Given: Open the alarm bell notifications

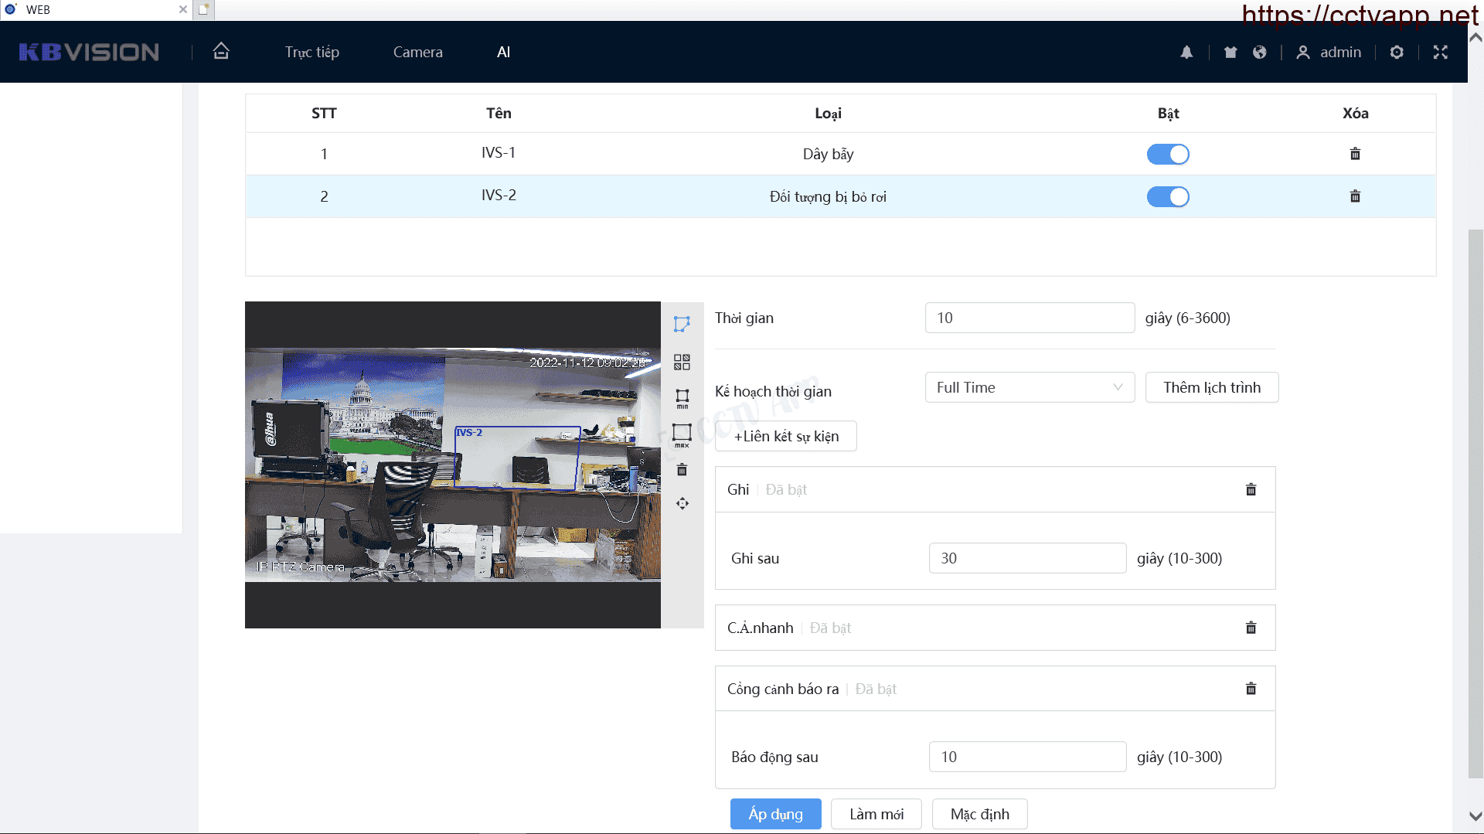Looking at the screenshot, I should pyautogui.click(x=1186, y=52).
